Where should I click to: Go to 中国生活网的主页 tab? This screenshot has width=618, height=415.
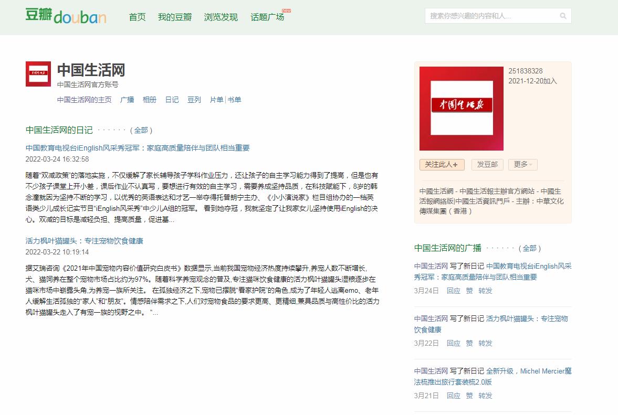pyautogui.click(x=85, y=100)
